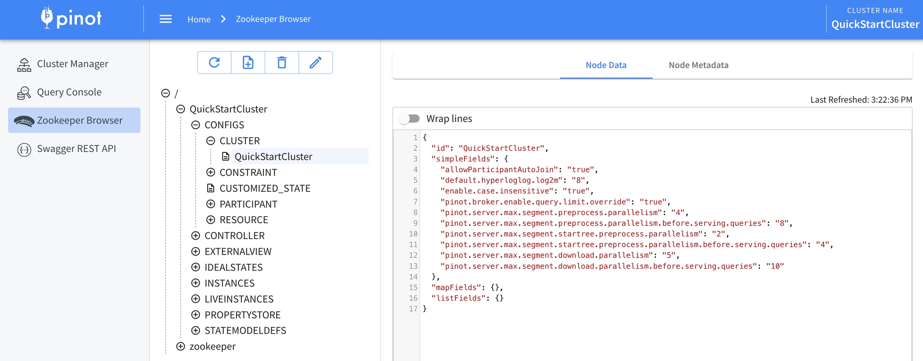This screenshot has width=923, height=361.
Task: Open the Query Console page
Action: tap(69, 92)
